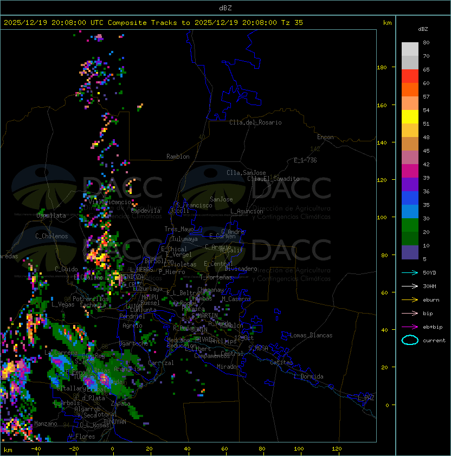Click the 'Lomas_Blancas' map label
The height and width of the screenshot is (456, 451).
click(x=311, y=335)
